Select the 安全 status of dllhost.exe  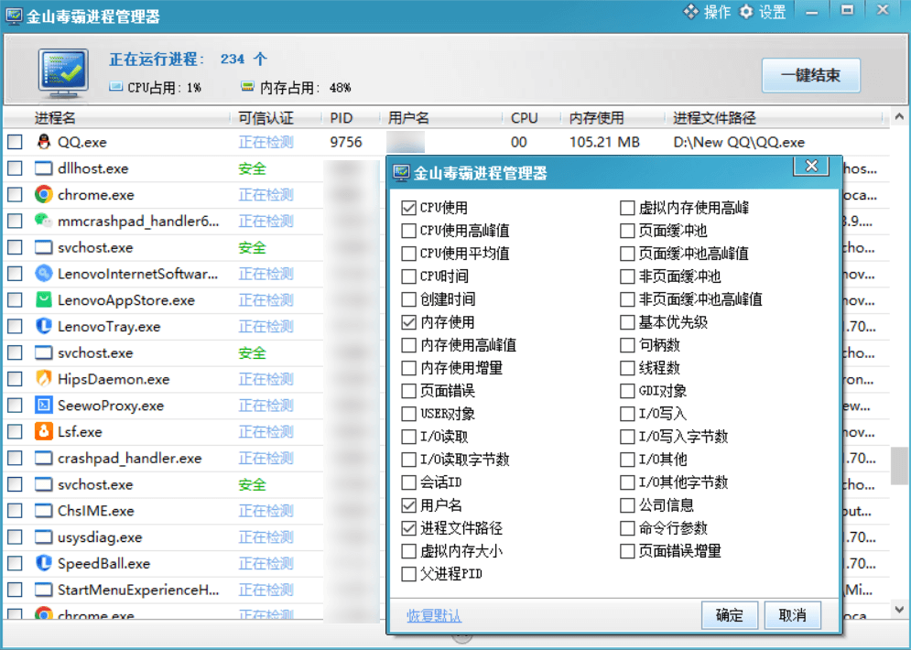point(252,168)
